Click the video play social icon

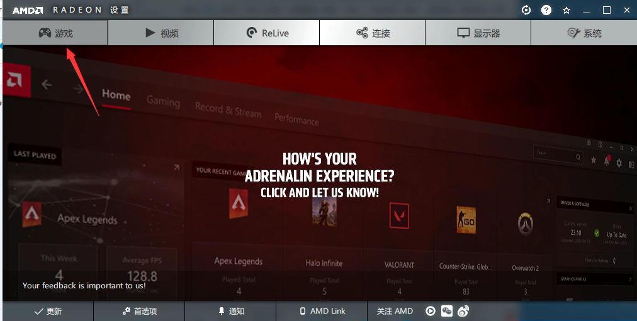click(x=430, y=311)
